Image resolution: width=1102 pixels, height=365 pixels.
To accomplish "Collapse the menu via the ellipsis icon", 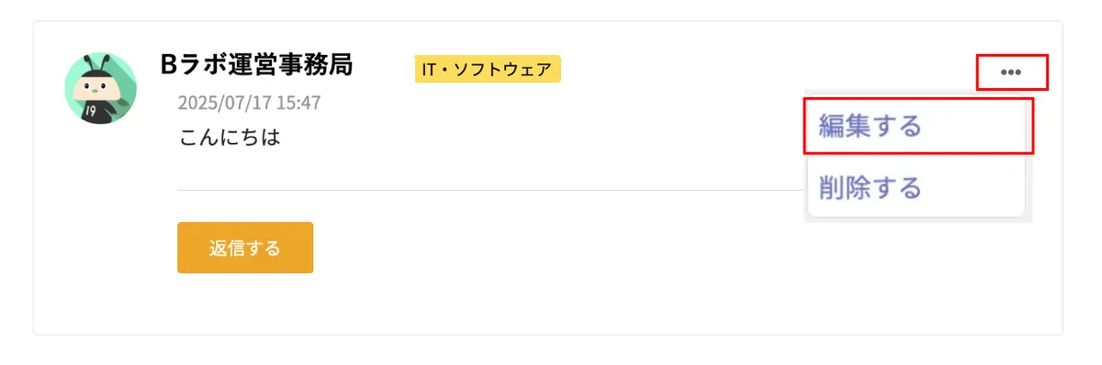I will coord(1011,72).
